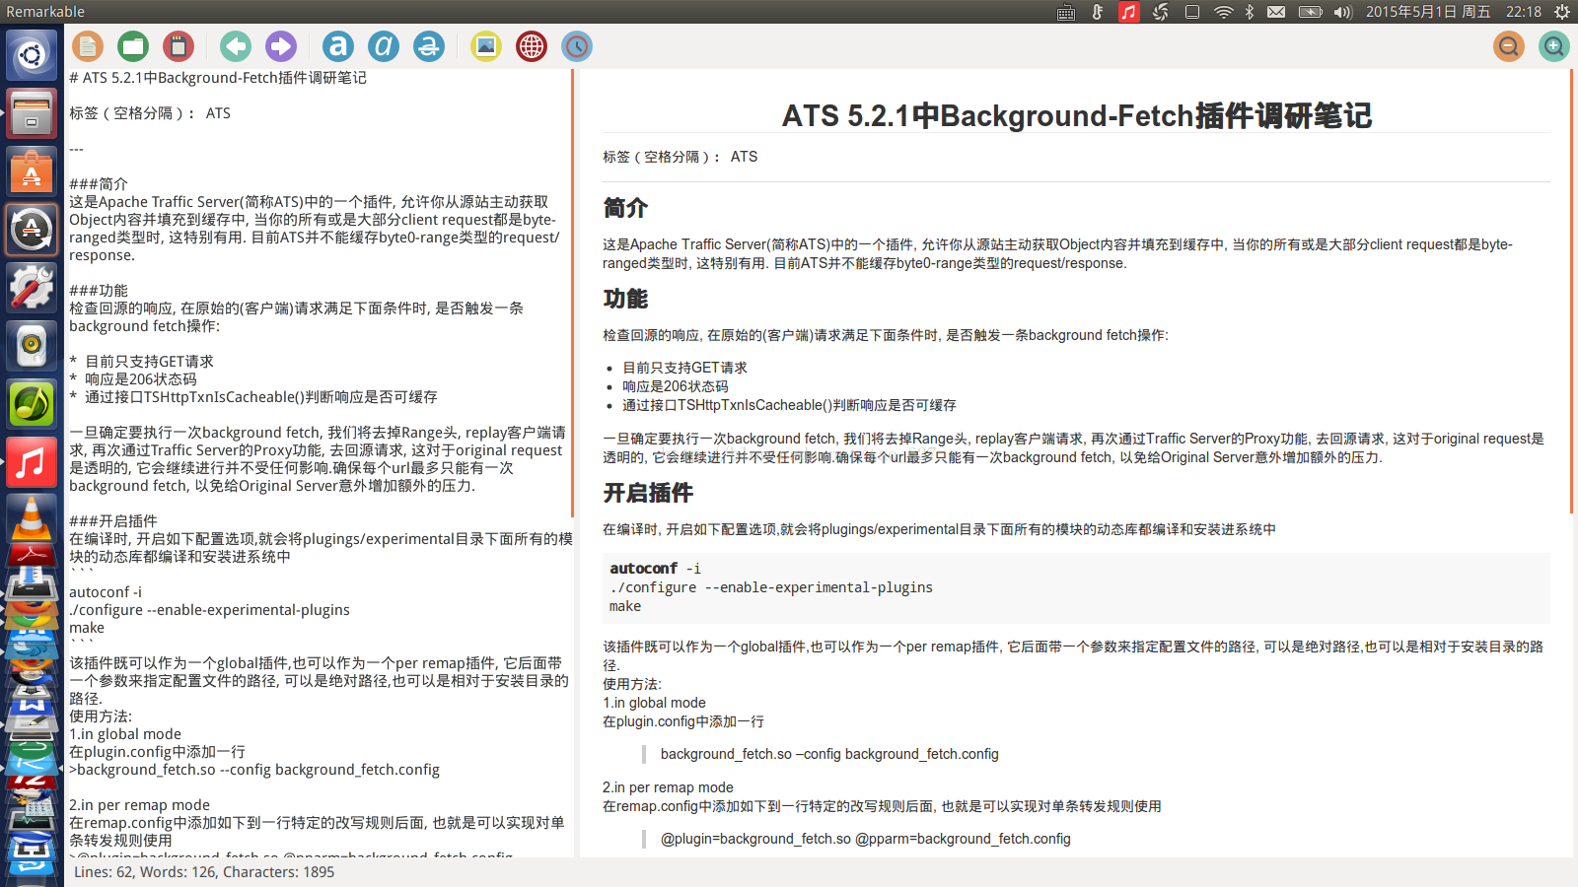Click the '###简介' heading line in the editor
The width and height of the screenshot is (1578, 887).
(99, 184)
